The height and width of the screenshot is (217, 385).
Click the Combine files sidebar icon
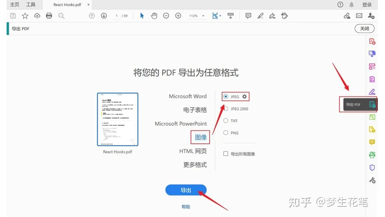pos(372,54)
